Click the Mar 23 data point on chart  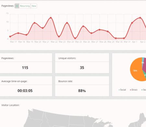[x=59, y=37]
